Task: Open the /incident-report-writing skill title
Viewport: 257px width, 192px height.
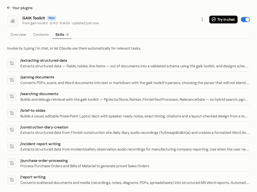Action: pyautogui.click(x=40, y=144)
